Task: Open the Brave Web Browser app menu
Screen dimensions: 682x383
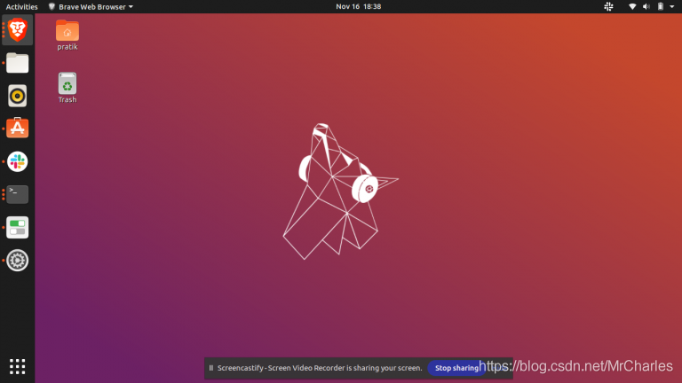Action: [91, 6]
